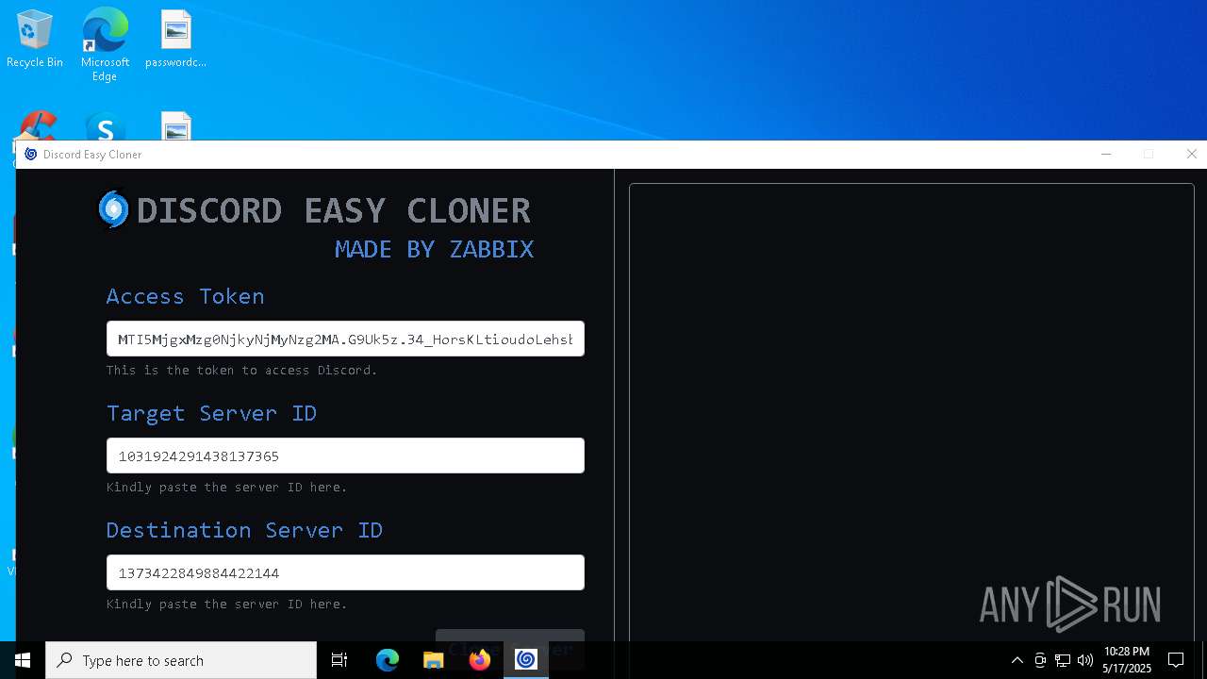Click the Discord Easy Cloner swirl logo
This screenshot has height=679, width=1207.
pyautogui.click(x=113, y=209)
